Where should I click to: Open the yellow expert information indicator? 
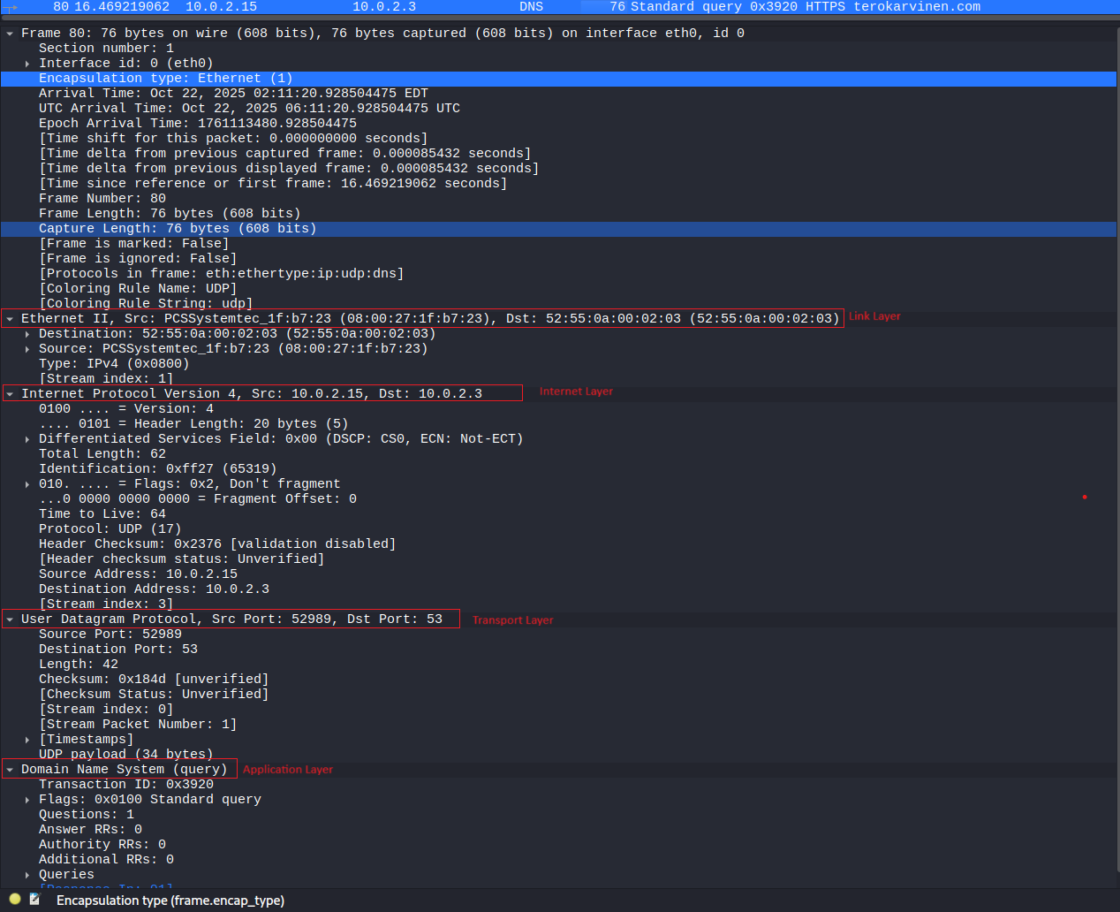15,899
